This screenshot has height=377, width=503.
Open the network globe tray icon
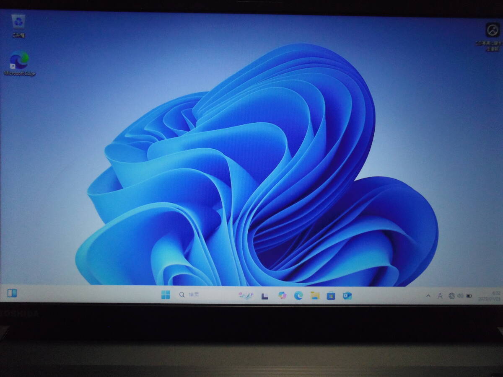coord(451,296)
